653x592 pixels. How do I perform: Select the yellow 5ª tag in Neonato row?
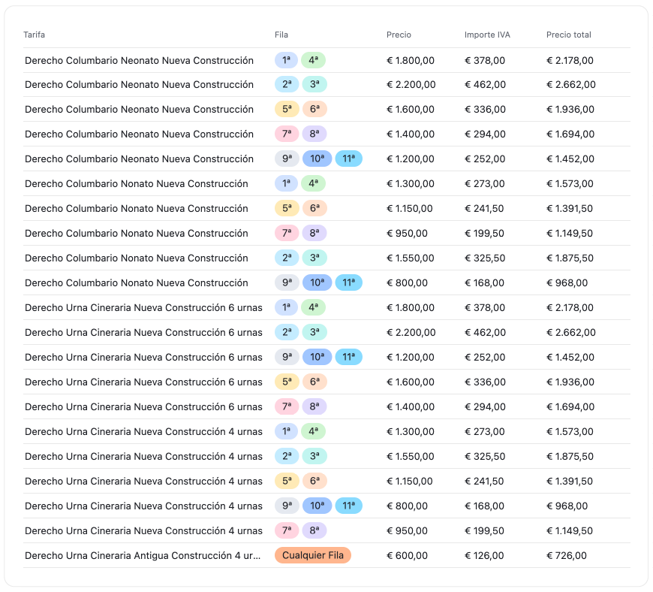pos(287,109)
